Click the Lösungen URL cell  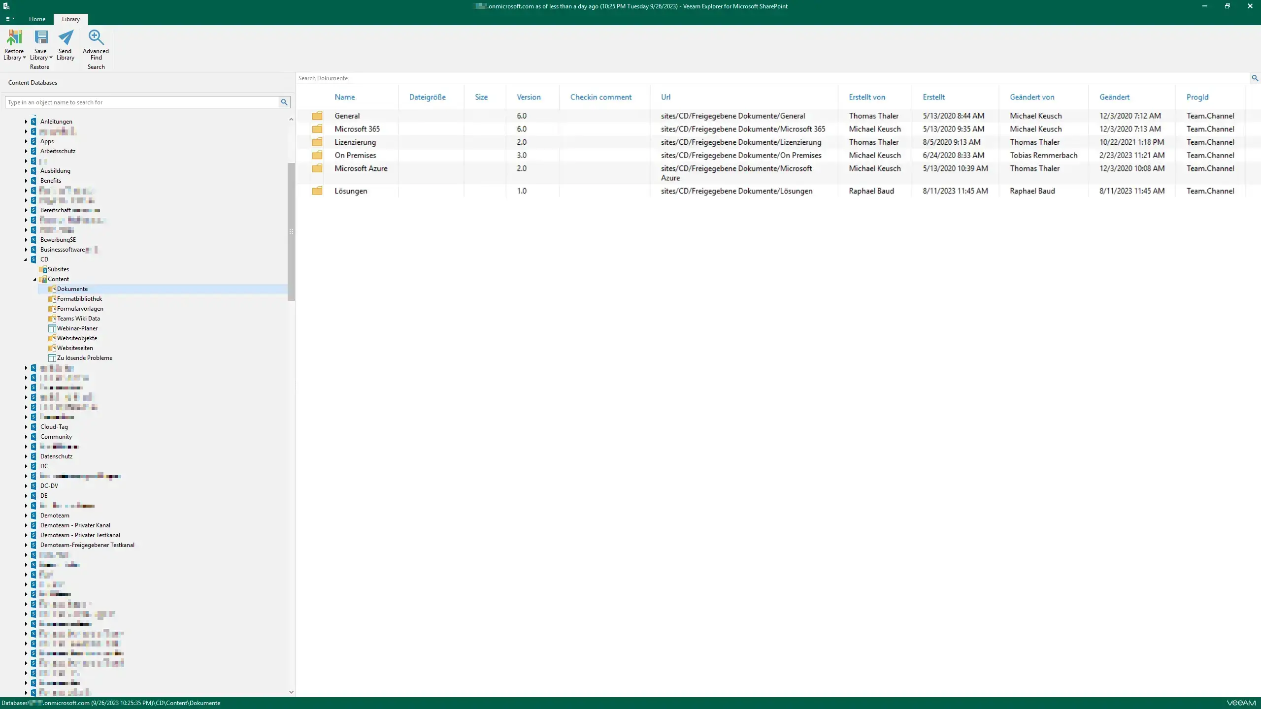click(736, 191)
